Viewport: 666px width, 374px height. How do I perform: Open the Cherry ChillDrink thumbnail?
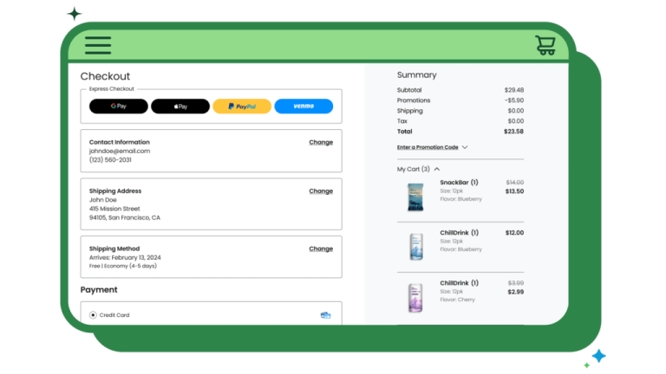[x=415, y=297]
